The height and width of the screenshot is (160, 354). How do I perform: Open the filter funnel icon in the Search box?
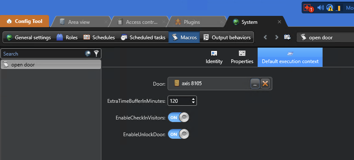[x=96, y=53]
